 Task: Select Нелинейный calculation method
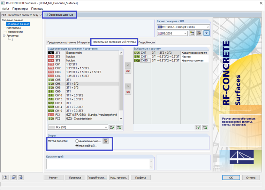pyautogui.click(x=77, y=146)
